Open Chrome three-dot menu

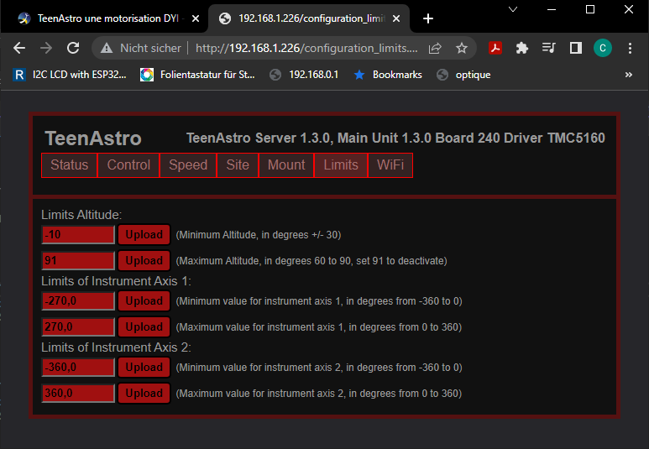(x=630, y=48)
